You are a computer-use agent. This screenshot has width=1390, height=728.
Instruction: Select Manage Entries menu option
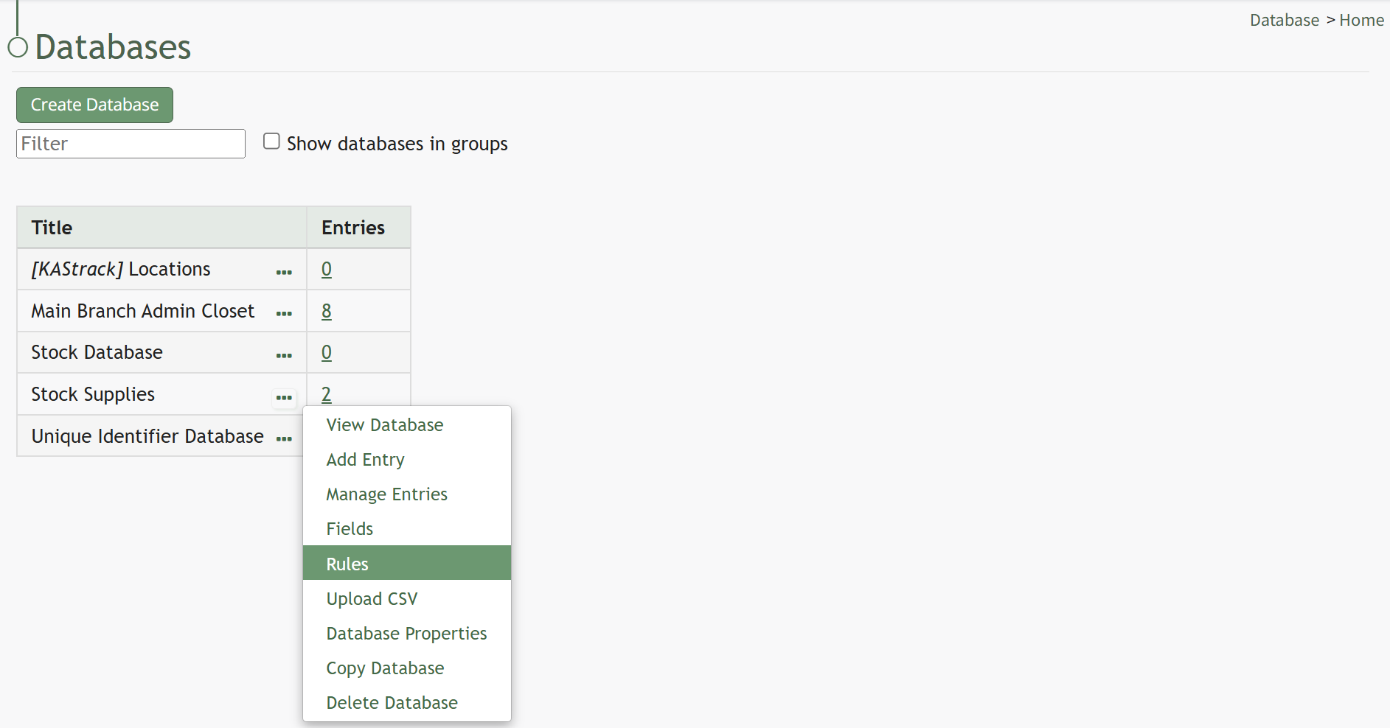coord(407,494)
